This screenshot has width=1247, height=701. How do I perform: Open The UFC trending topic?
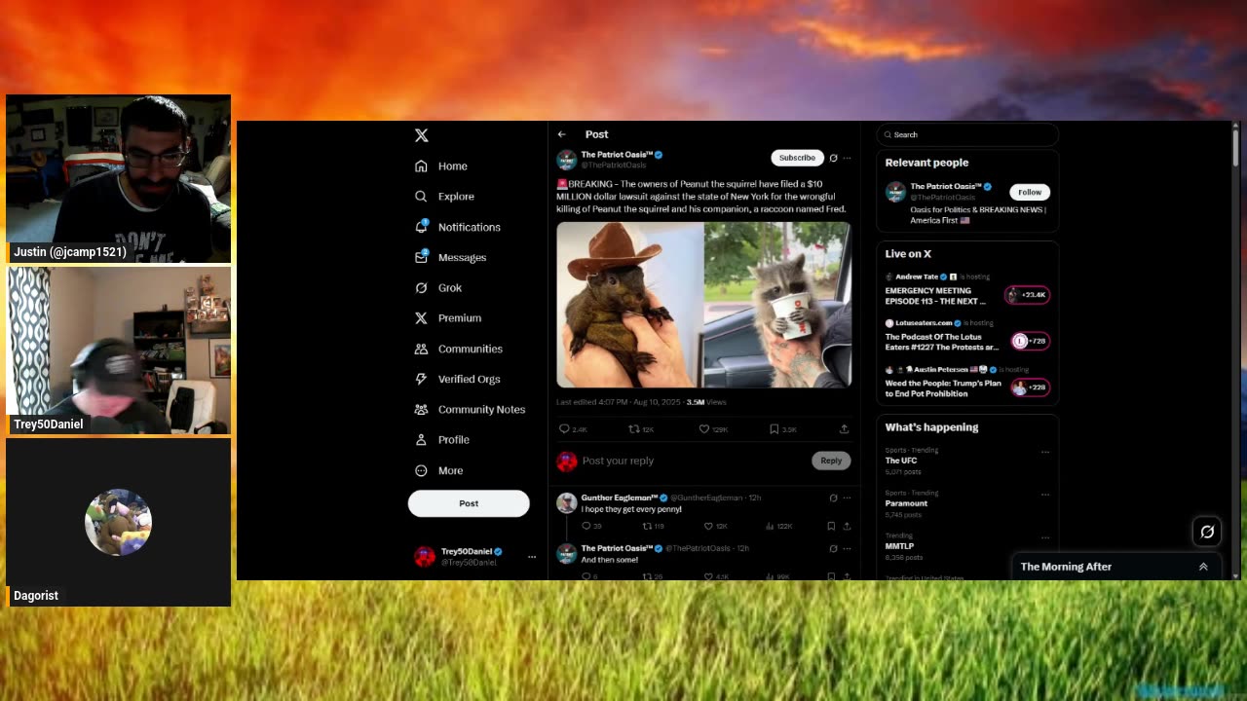[901, 461]
